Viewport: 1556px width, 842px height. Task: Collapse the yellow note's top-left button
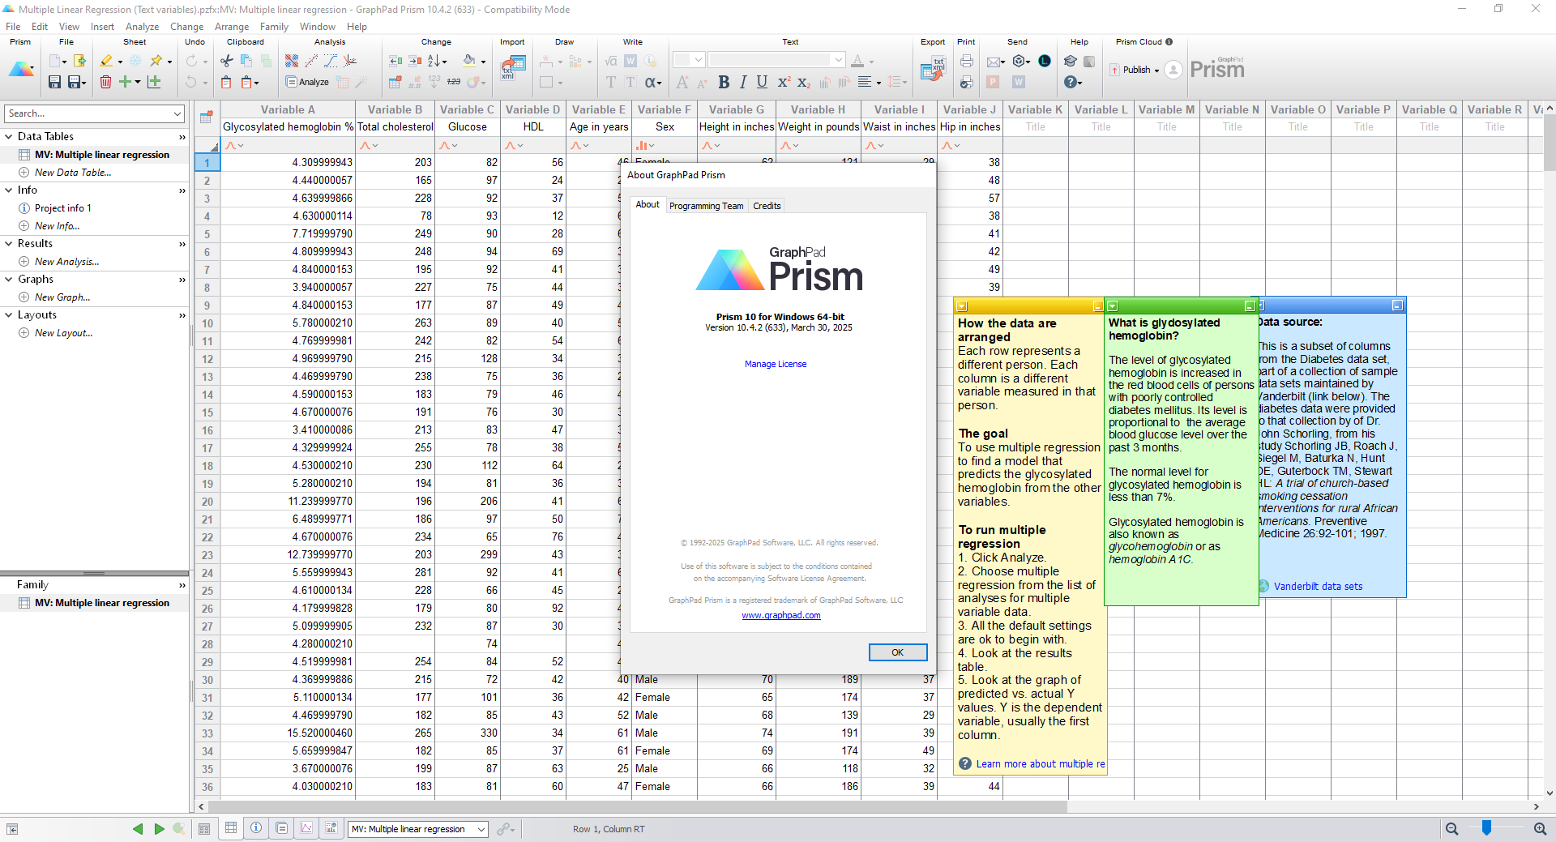[962, 306]
